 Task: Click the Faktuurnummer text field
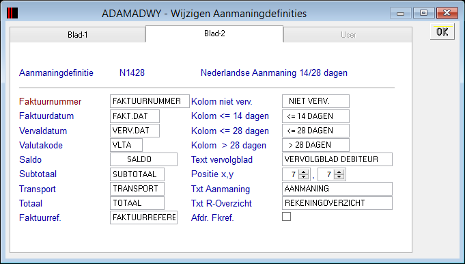(x=150, y=101)
